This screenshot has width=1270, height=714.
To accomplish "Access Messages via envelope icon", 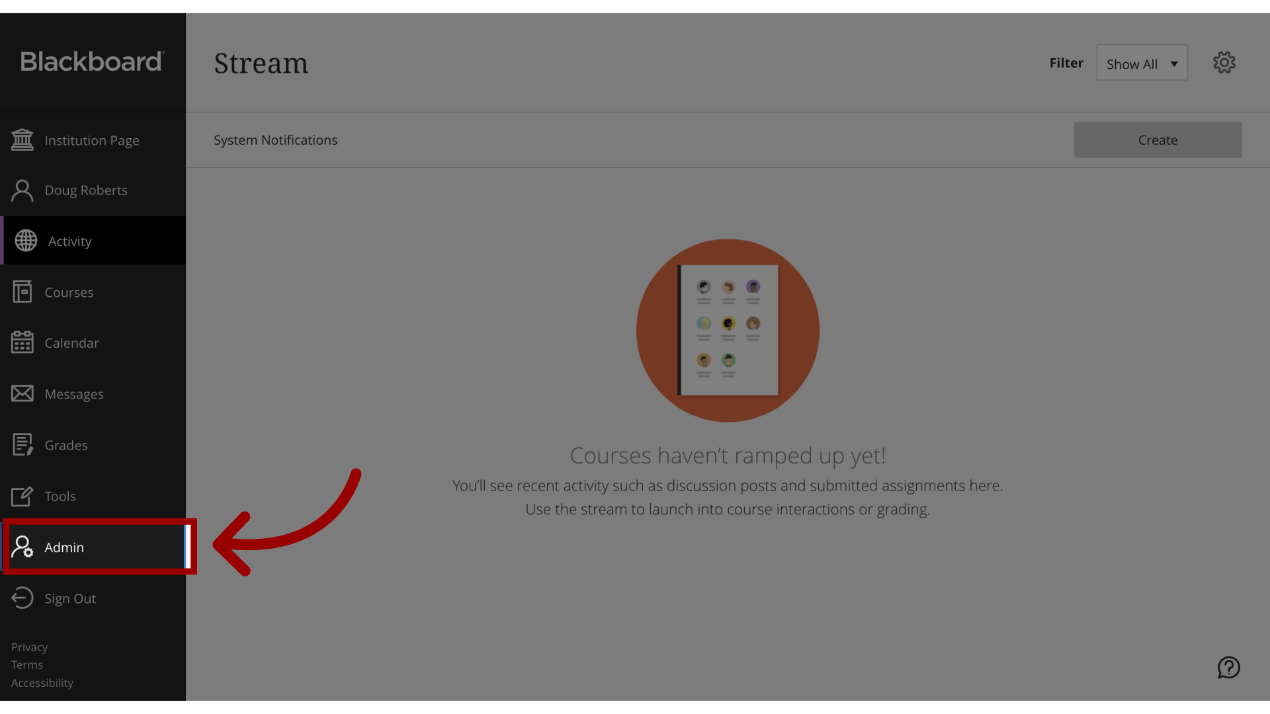I will tap(22, 393).
